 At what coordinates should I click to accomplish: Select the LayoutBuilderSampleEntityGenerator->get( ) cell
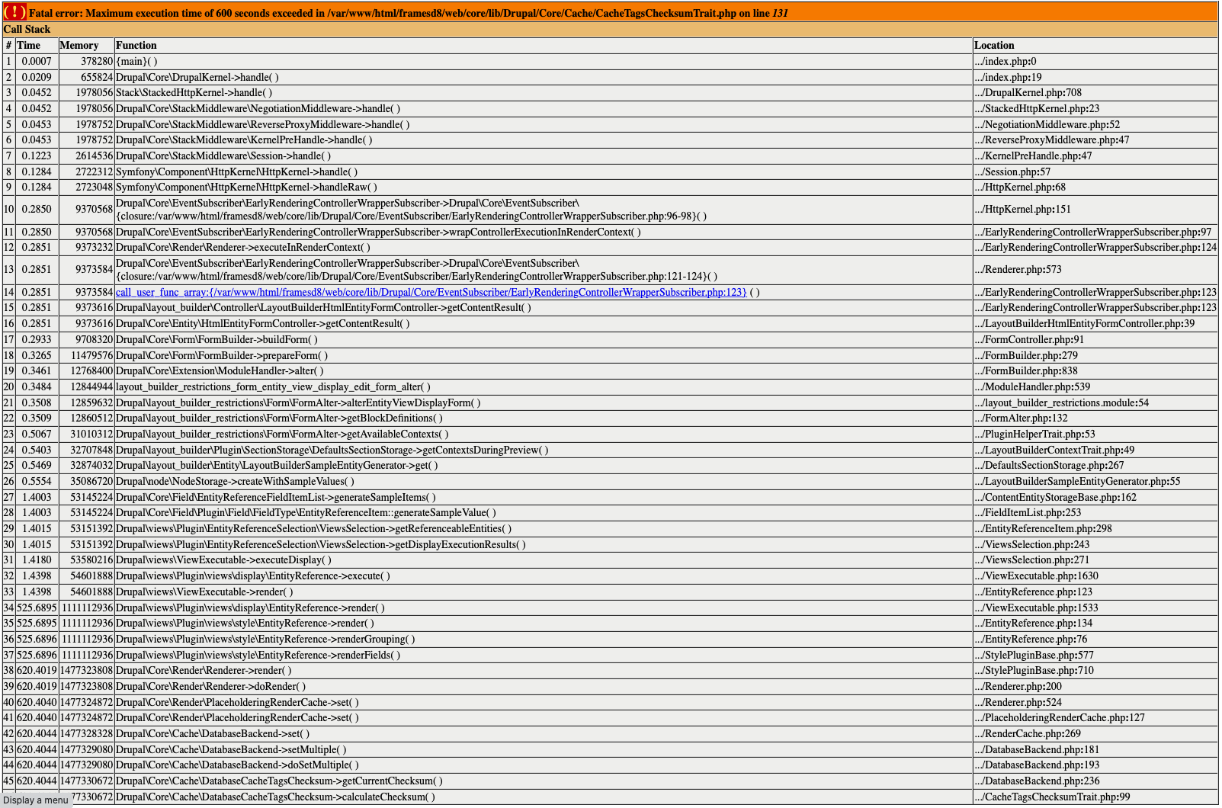click(544, 466)
